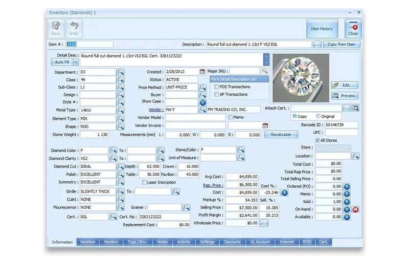409x256 pixels.
Task: Click red remove icon beside On-hand
Action: tap(355, 209)
